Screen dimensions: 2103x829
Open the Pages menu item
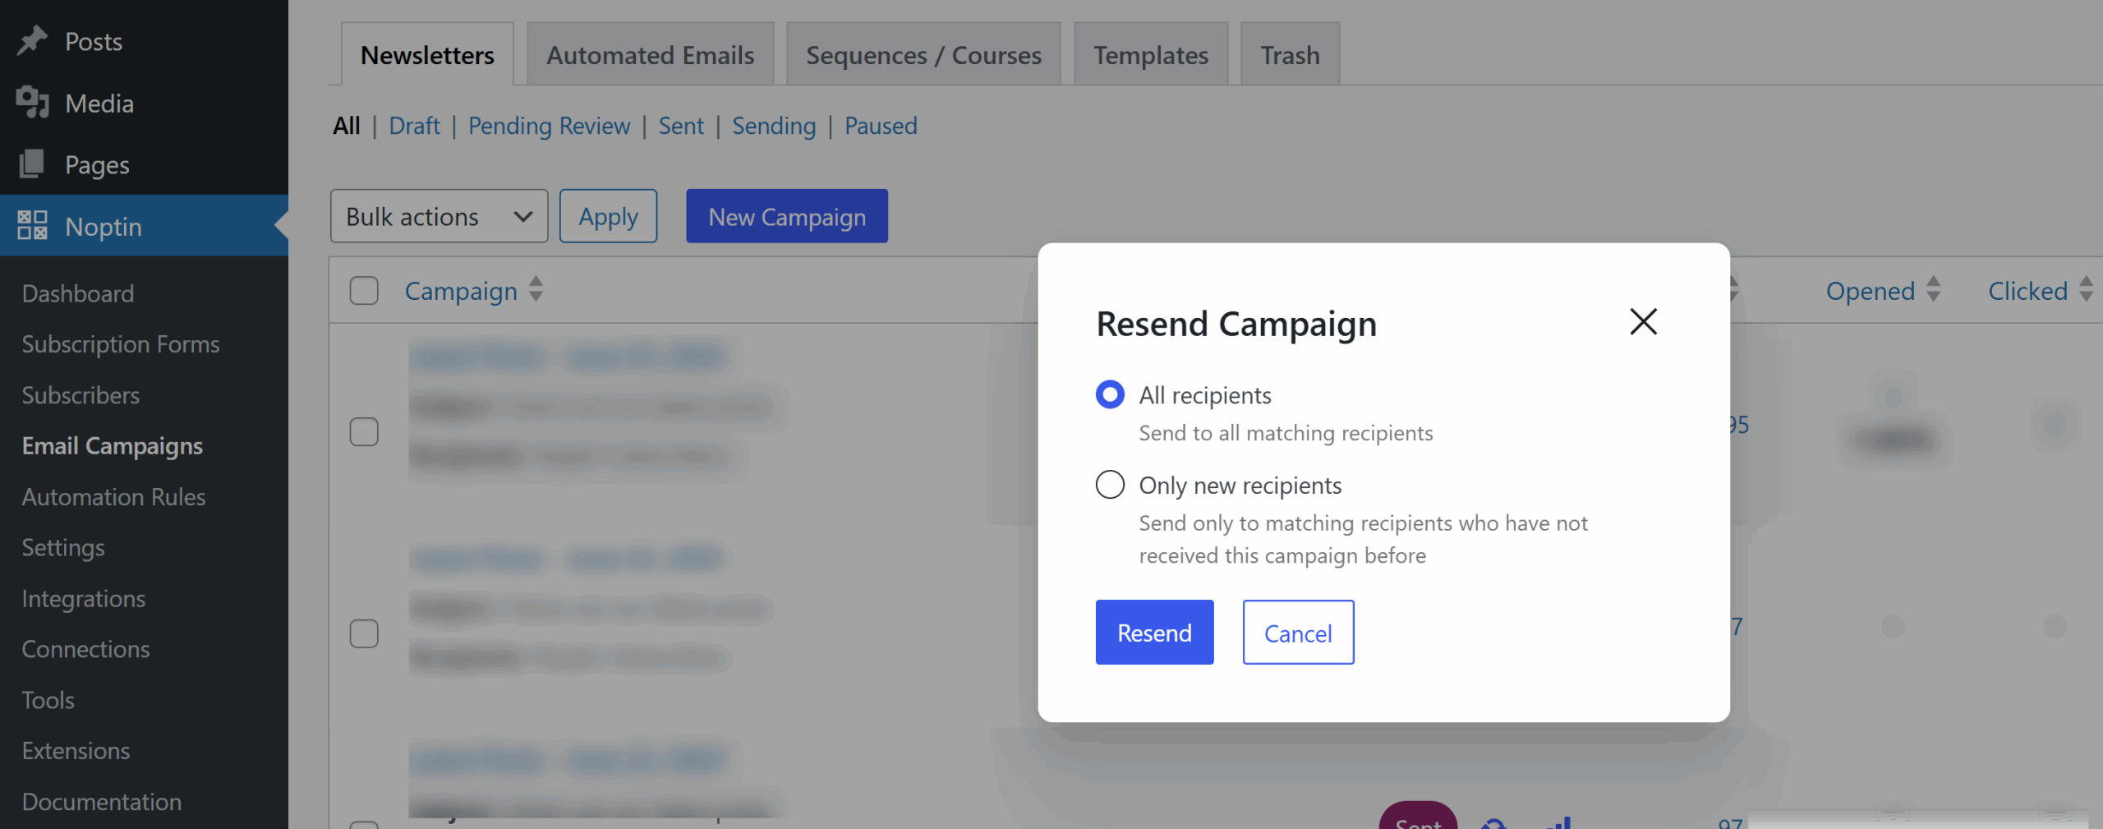click(144, 164)
